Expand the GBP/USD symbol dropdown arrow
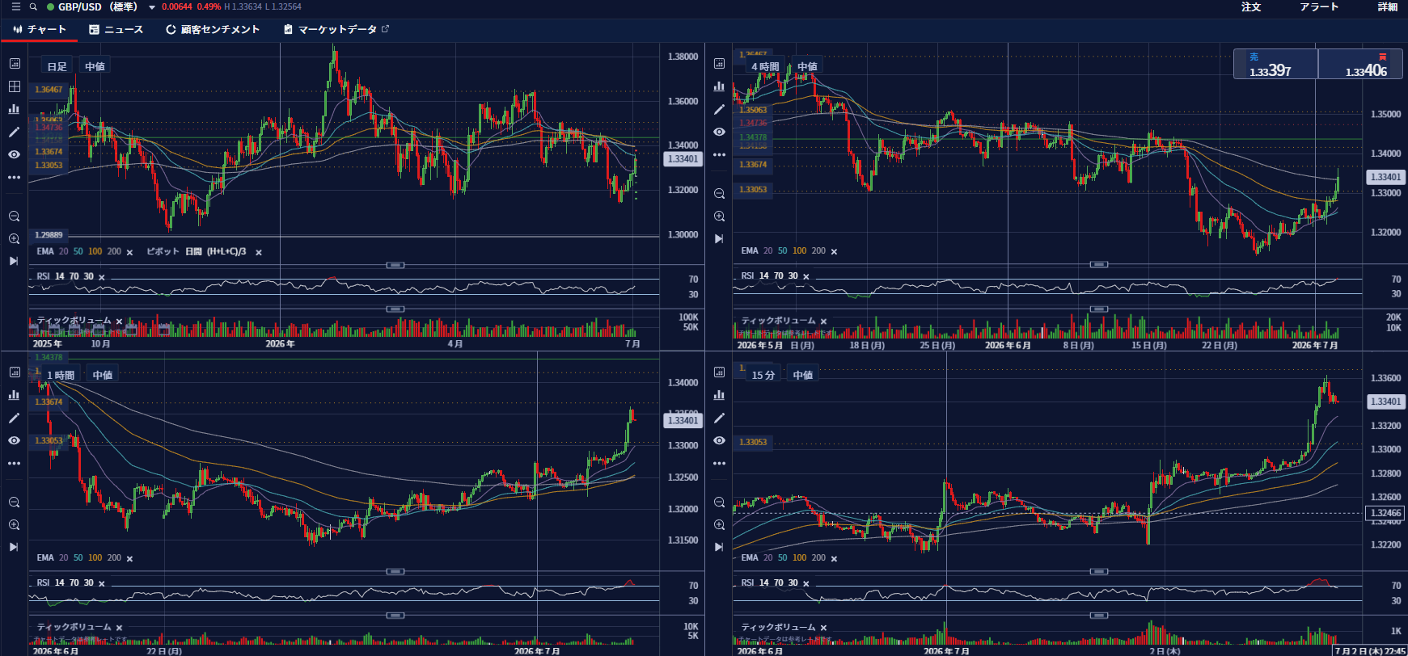1408x656 pixels. click(x=151, y=7)
